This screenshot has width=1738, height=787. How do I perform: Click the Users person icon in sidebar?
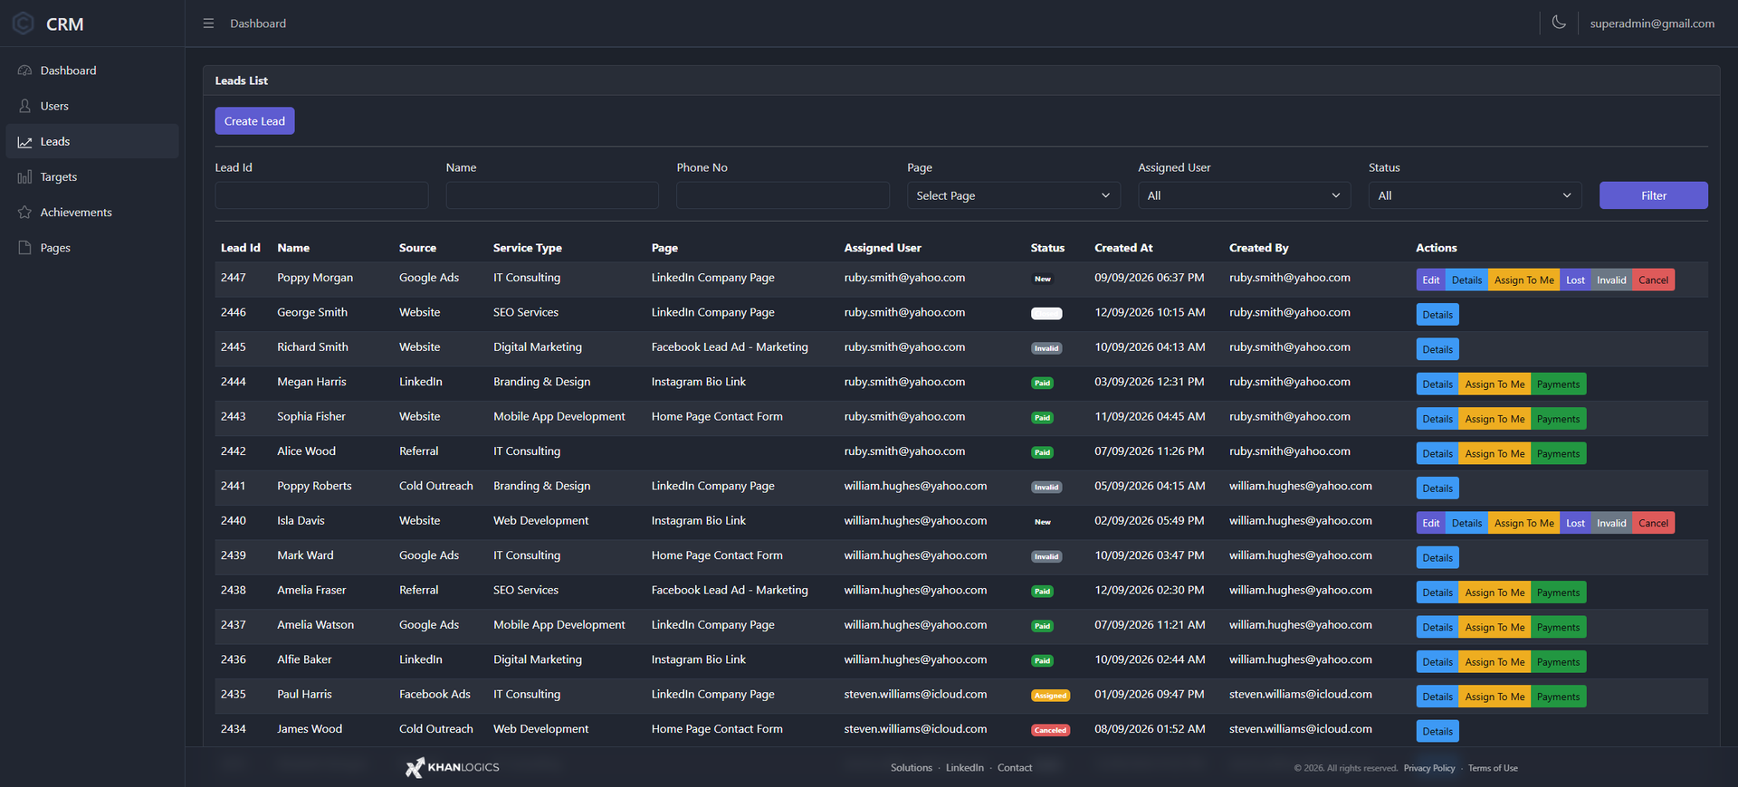tap(24, 106)
